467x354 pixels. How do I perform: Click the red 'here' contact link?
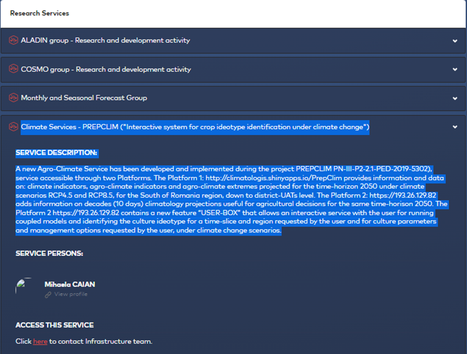point(40,342)
